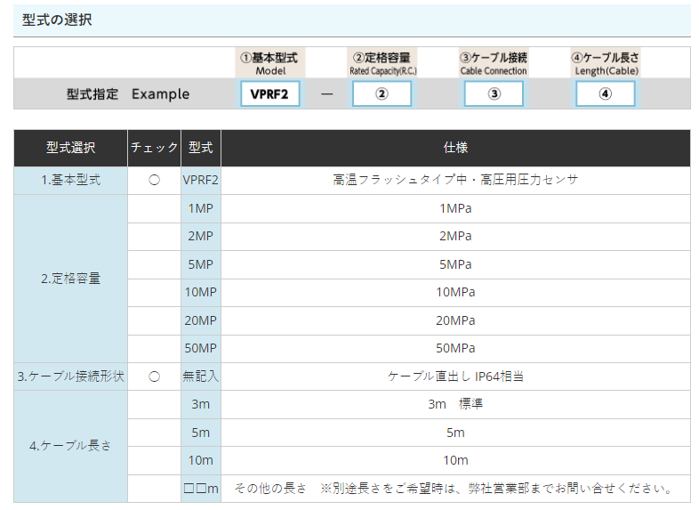Click the 型式 column header
The width and height of the screenshot is (699, 510).
(x=201, y=148)
